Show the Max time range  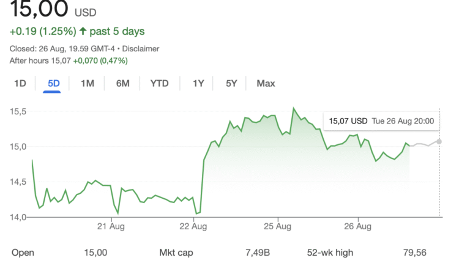(266, 84)
